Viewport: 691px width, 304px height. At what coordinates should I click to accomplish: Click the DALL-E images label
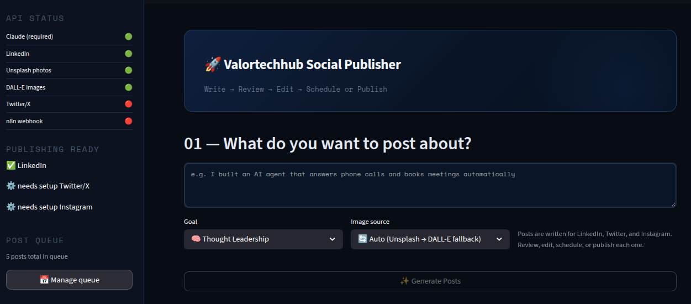click(x=26, y=87)
